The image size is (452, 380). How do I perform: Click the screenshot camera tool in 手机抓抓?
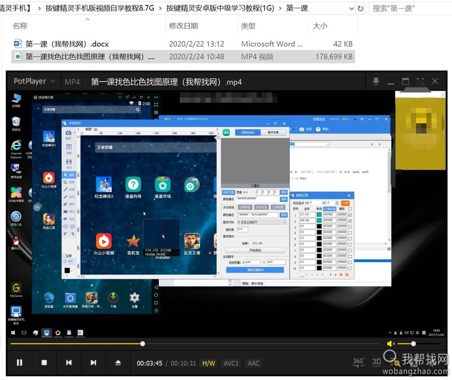(x=68, y=133)
